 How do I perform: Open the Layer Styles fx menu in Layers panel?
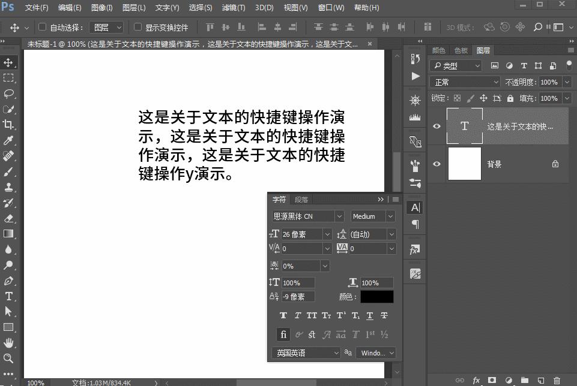pyautogui.click(x=476, y=380)
